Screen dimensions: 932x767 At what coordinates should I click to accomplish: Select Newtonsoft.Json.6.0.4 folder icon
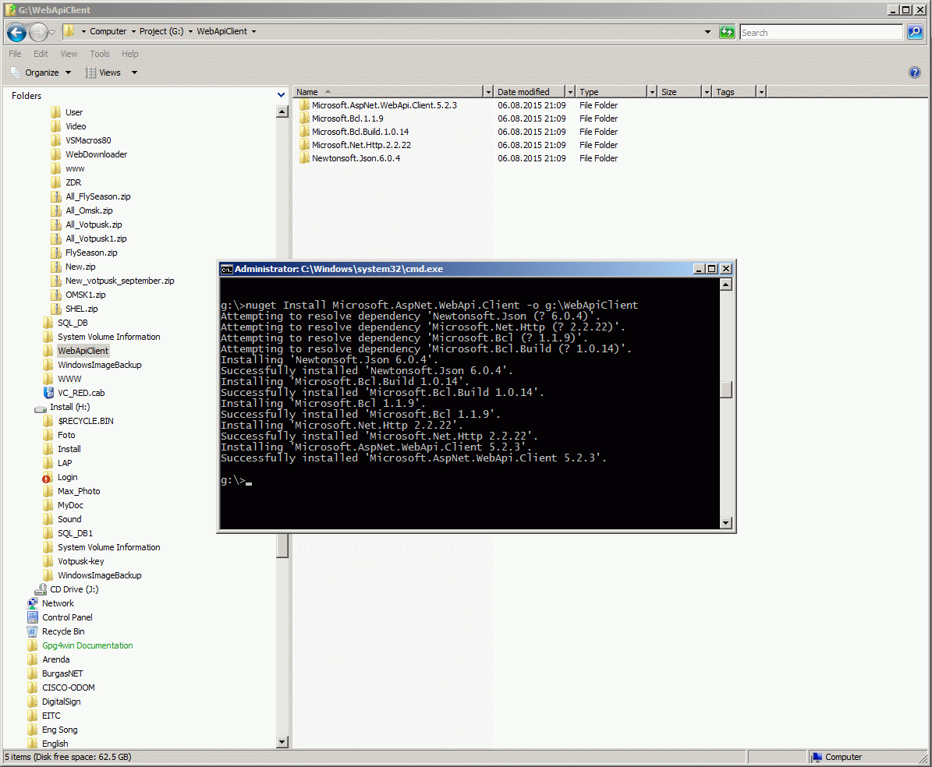pos(304,158)
